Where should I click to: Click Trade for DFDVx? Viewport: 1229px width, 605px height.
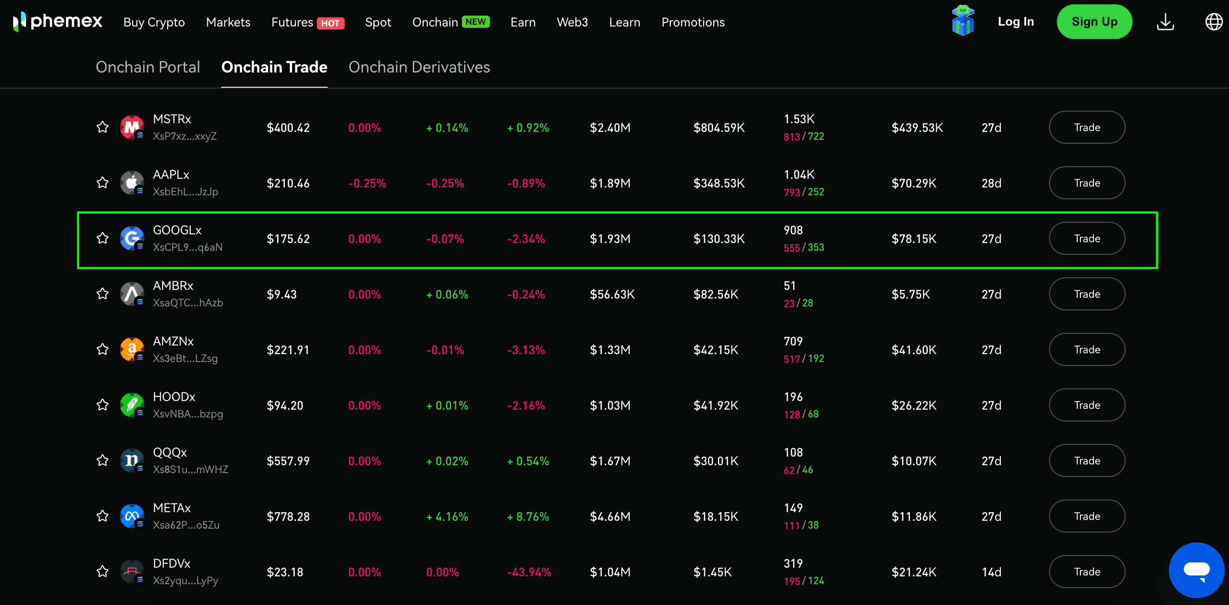[x=1087, y=572]
